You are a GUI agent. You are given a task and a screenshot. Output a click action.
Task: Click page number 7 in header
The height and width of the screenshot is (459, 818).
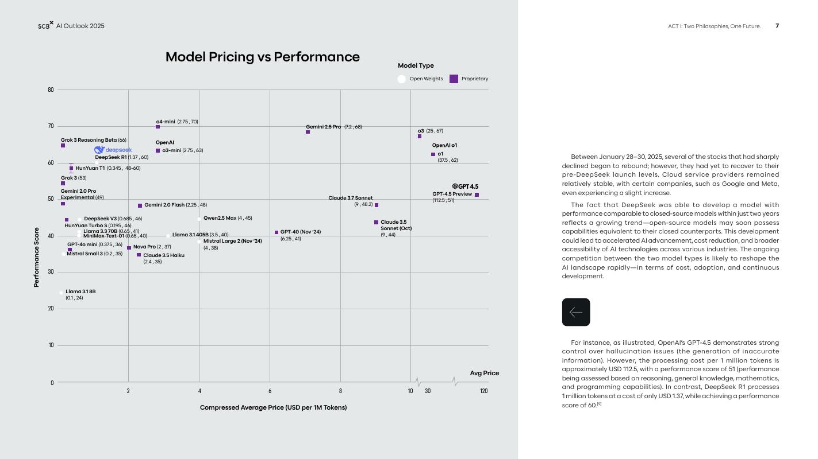click(777, 26)
